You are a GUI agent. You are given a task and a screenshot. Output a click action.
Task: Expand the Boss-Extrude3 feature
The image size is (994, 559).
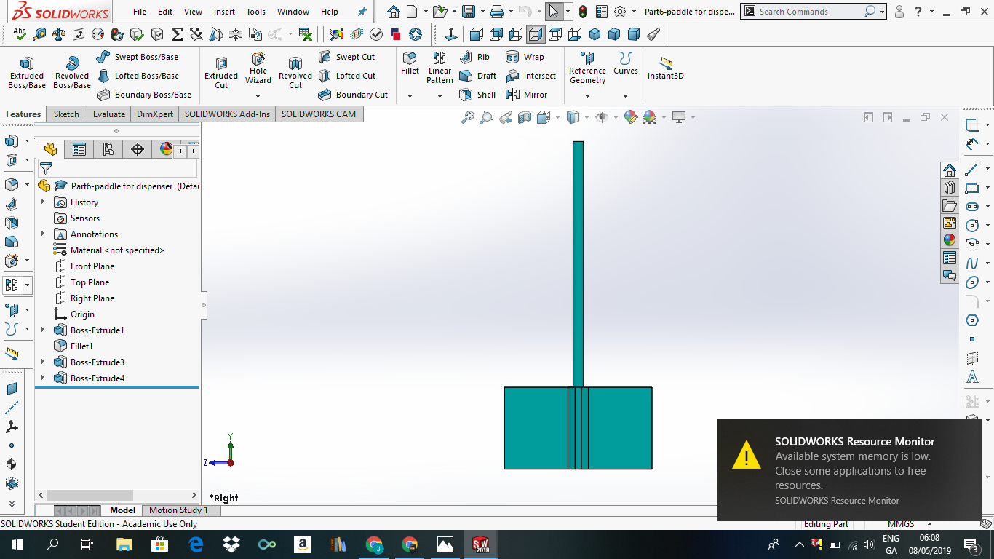pos(43,362)
